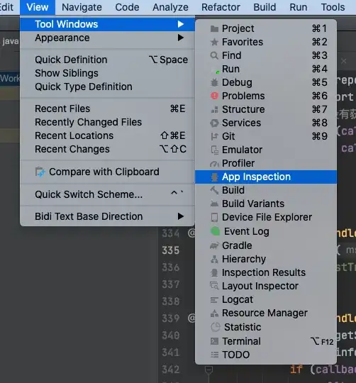Click the Profiler gauge icon

(214, 163)
